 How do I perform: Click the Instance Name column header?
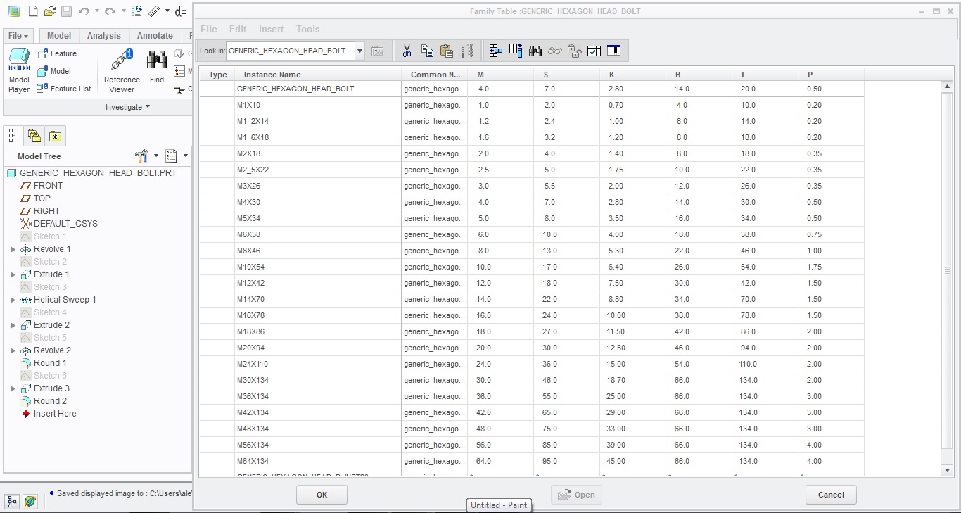318,75
